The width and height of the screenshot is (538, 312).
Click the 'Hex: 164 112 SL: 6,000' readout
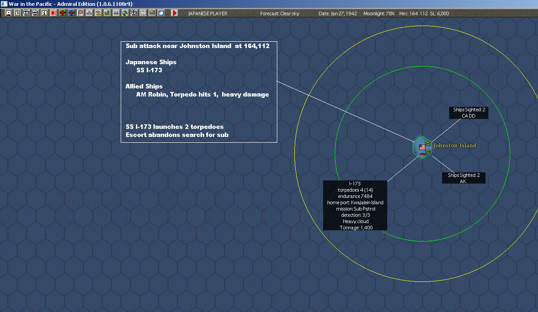coord(424,13)
